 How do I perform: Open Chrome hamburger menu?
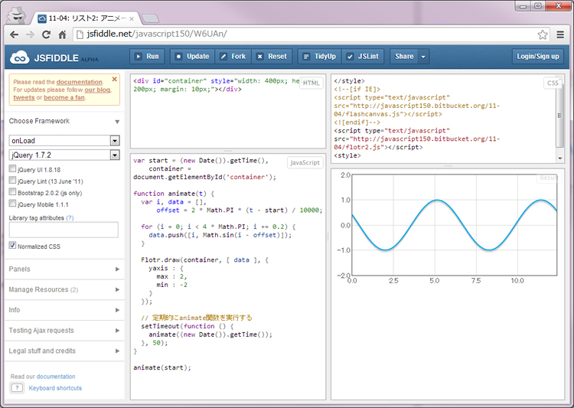point(560,34)
